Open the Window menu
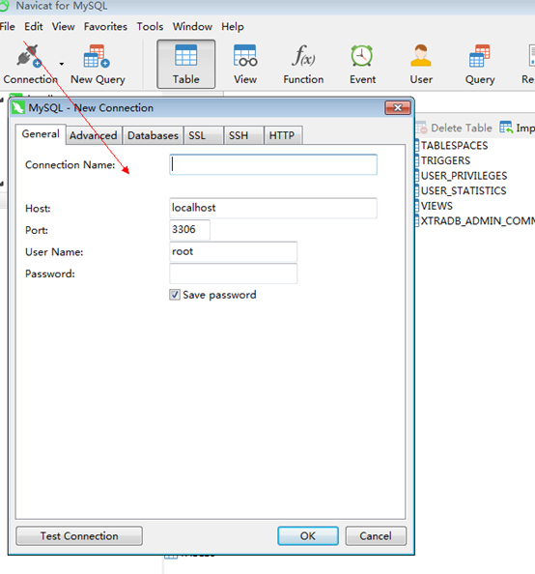The image size is (535, 574). coord(192,27)
